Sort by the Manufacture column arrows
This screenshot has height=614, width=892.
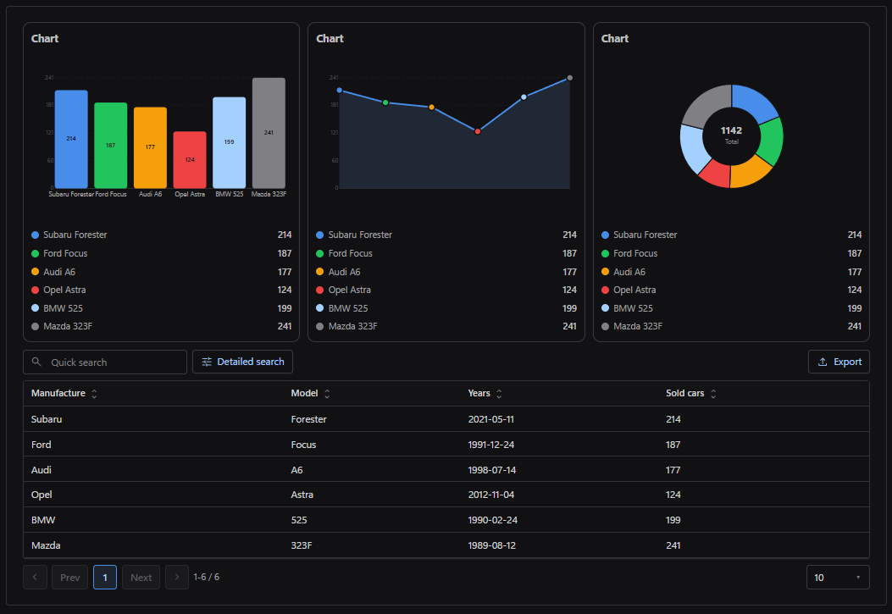point(94,394)
